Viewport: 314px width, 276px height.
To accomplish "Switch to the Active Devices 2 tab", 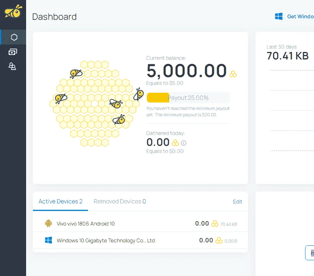I will point(60,201).
